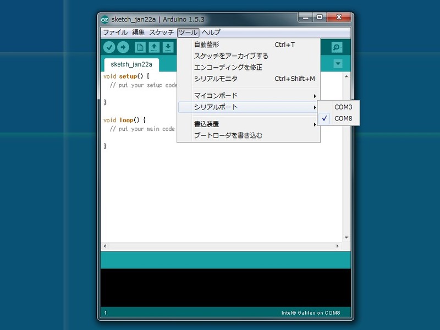Create a new sketch with New icon
The width and height of the screenshot is (440, 330).
[140, 47]
